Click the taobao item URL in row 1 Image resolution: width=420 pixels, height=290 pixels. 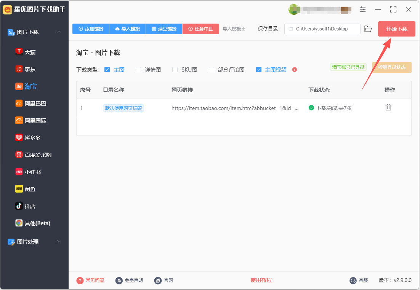click(x=235, y=108)
